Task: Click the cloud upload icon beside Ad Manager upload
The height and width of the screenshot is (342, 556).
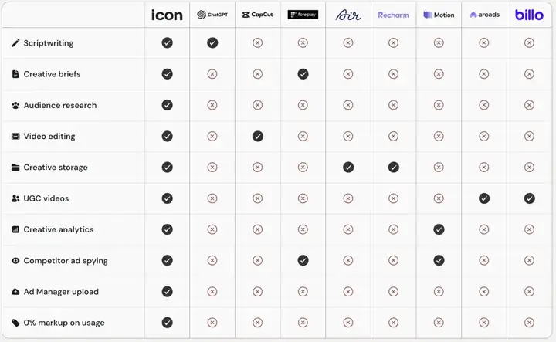Action: 15,292
